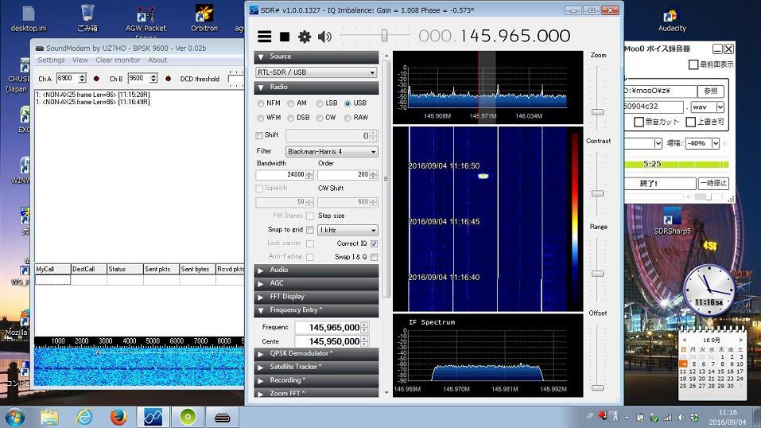Open the 1 kHz step size dropdown

click(347, 230)
